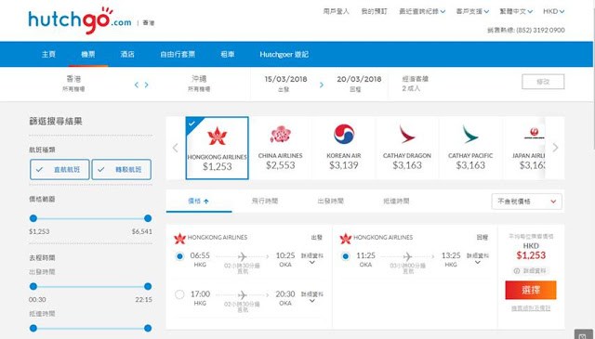
Task: Click right handle of 抵達時間 slider
Action: pyautogui.click(x=148, y=328)
